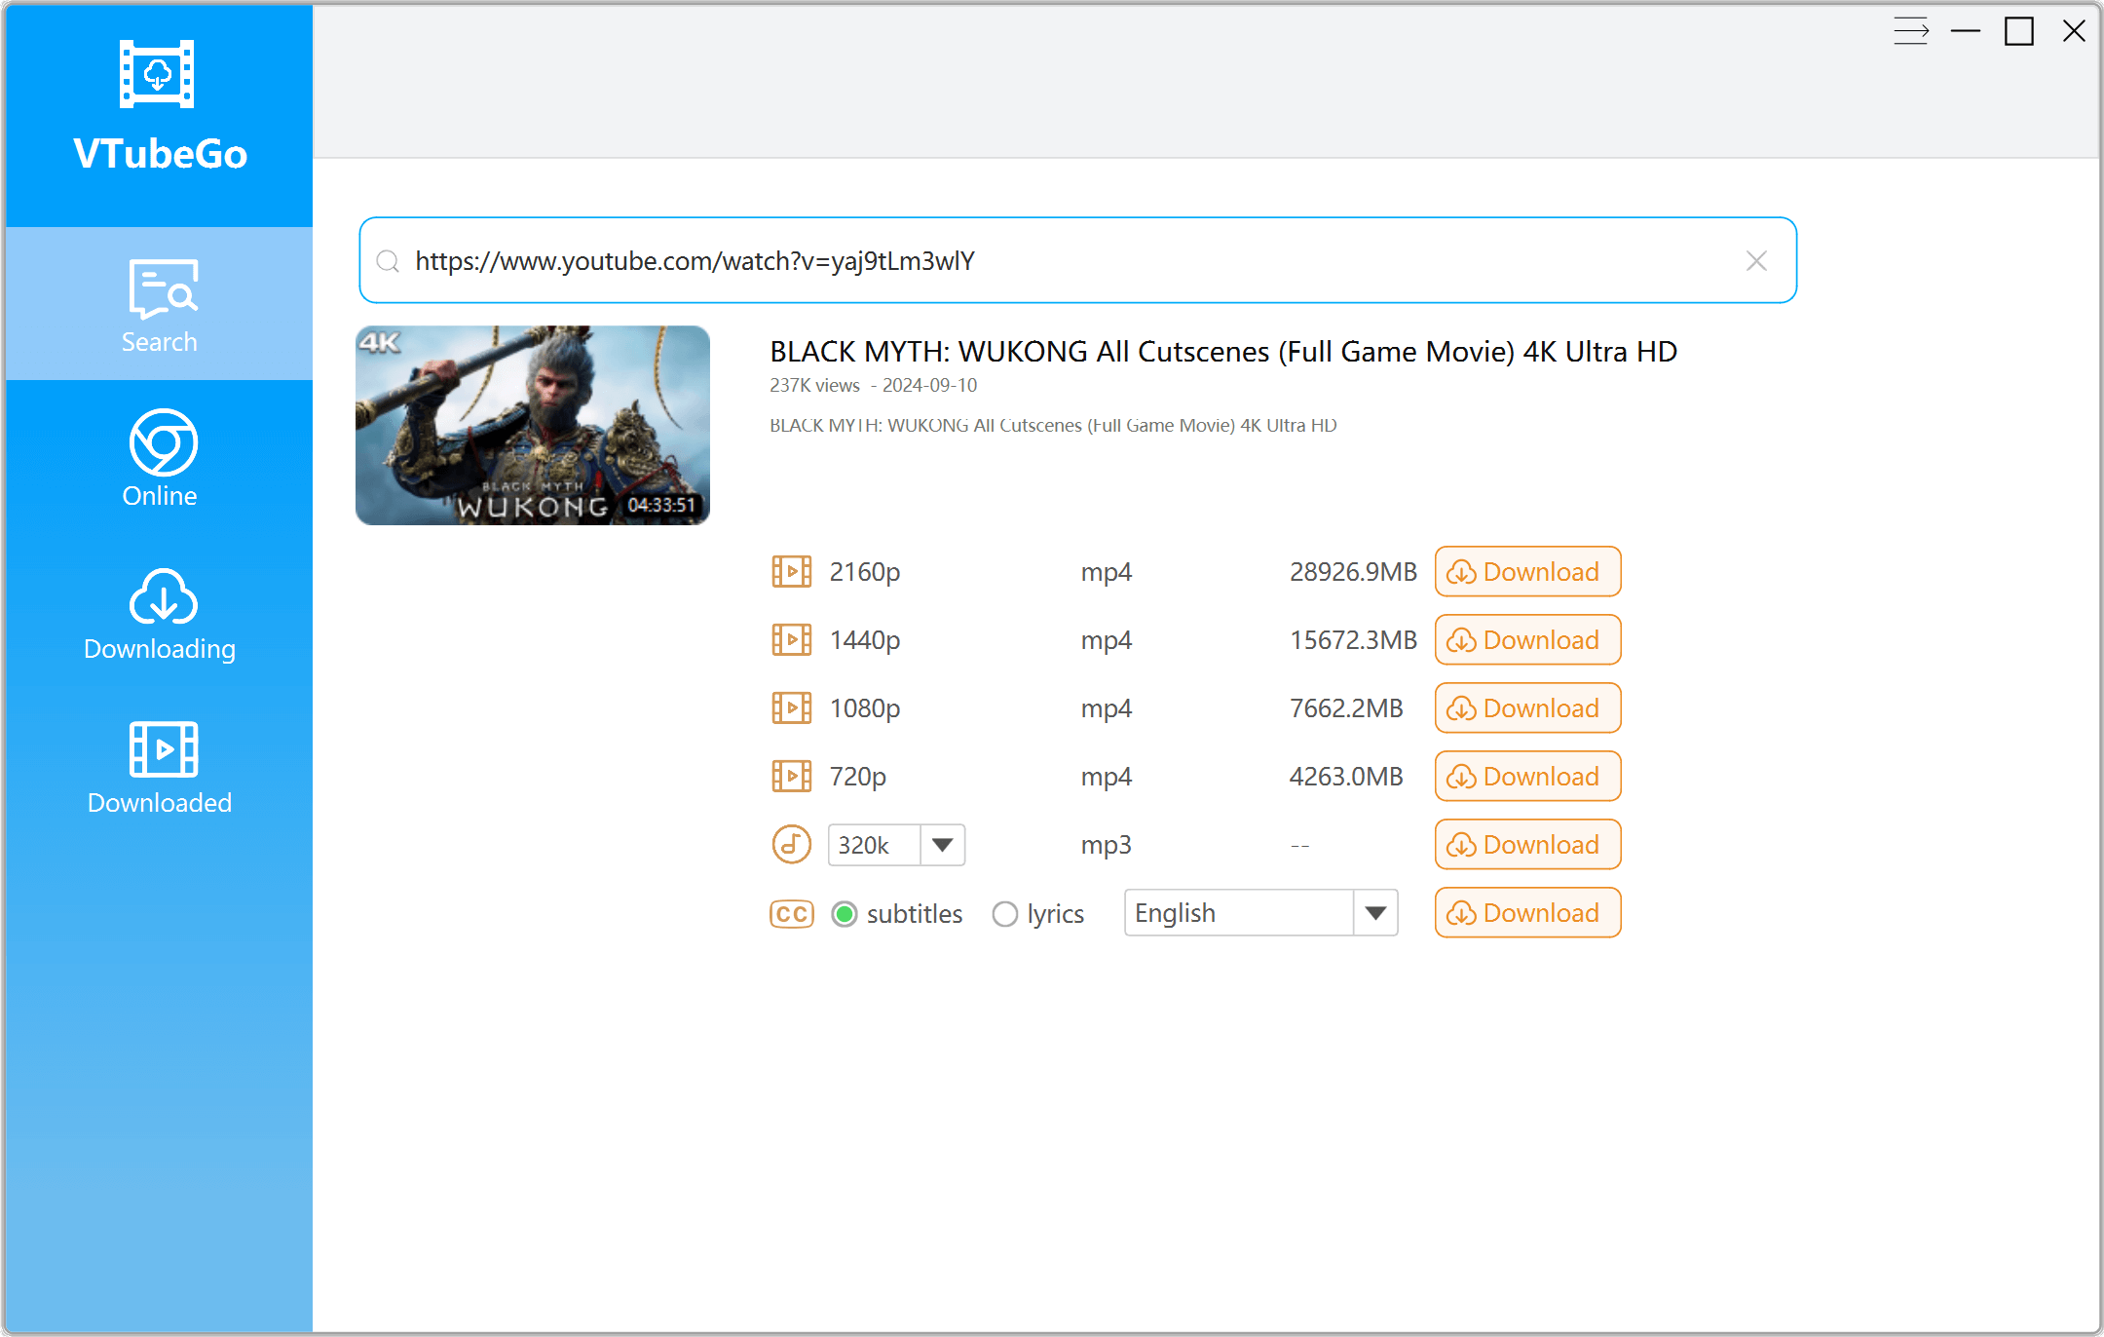Image resolution: width=2104 pixels, height=1337 pixels.
Task: Open the subtitle language dropdown showing English
Action: pos(1375,913)
